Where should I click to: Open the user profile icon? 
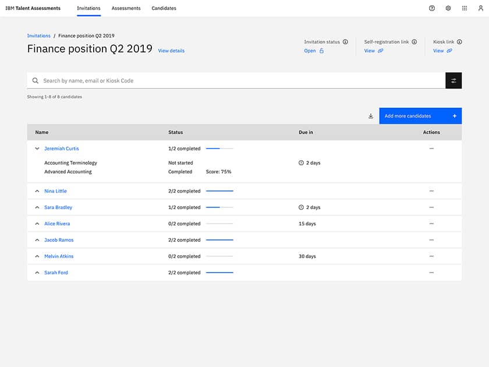[480, 8]
